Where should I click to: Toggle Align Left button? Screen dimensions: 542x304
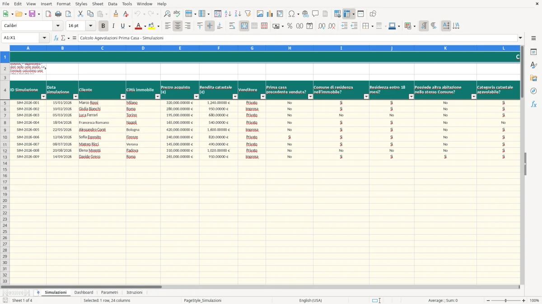168,26
